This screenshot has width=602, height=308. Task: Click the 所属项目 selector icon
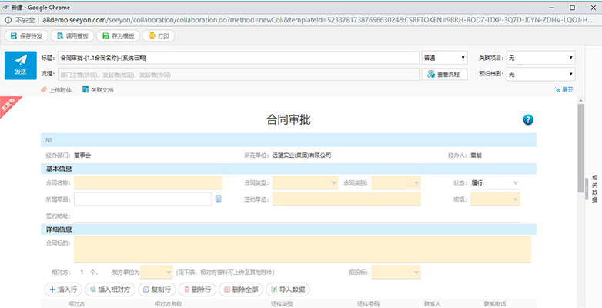point(218,199)
